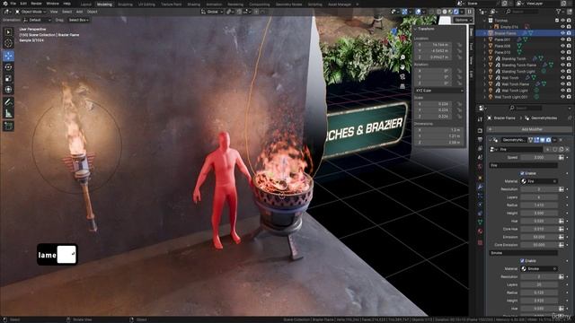575x323 pixels.
Task: Exclude the collection with its checkbox
Action: click(x=557, y=21)
